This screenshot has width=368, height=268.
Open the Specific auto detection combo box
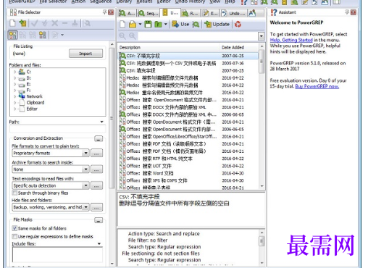51,185
